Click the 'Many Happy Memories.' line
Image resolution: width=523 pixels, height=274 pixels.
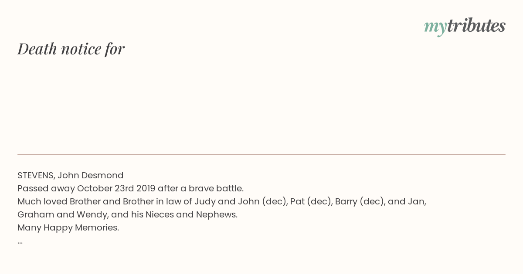pyautogui.click(x=68, y=227)
